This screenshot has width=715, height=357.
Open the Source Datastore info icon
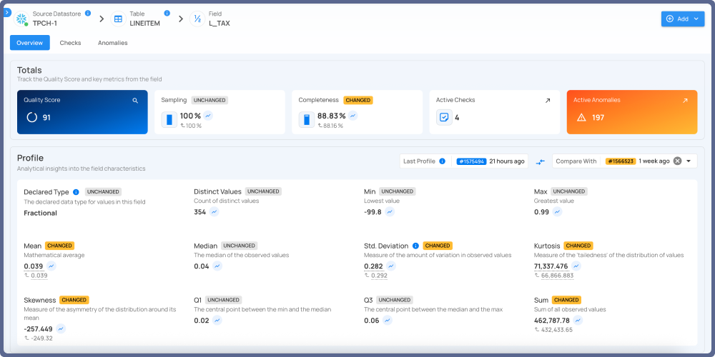coord(88,13)
